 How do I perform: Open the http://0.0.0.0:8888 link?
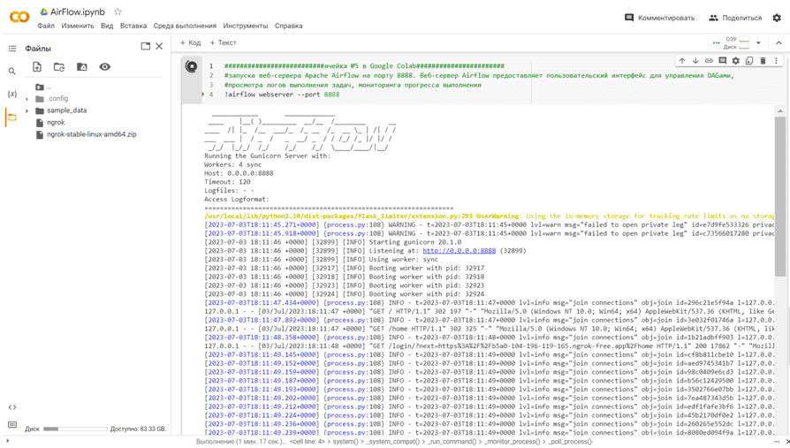(459, 250)
